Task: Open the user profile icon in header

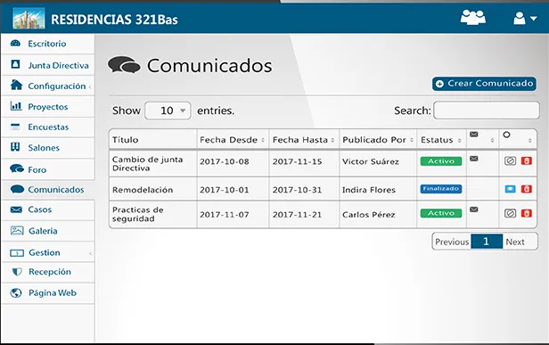Action: [x=520, y=18]
